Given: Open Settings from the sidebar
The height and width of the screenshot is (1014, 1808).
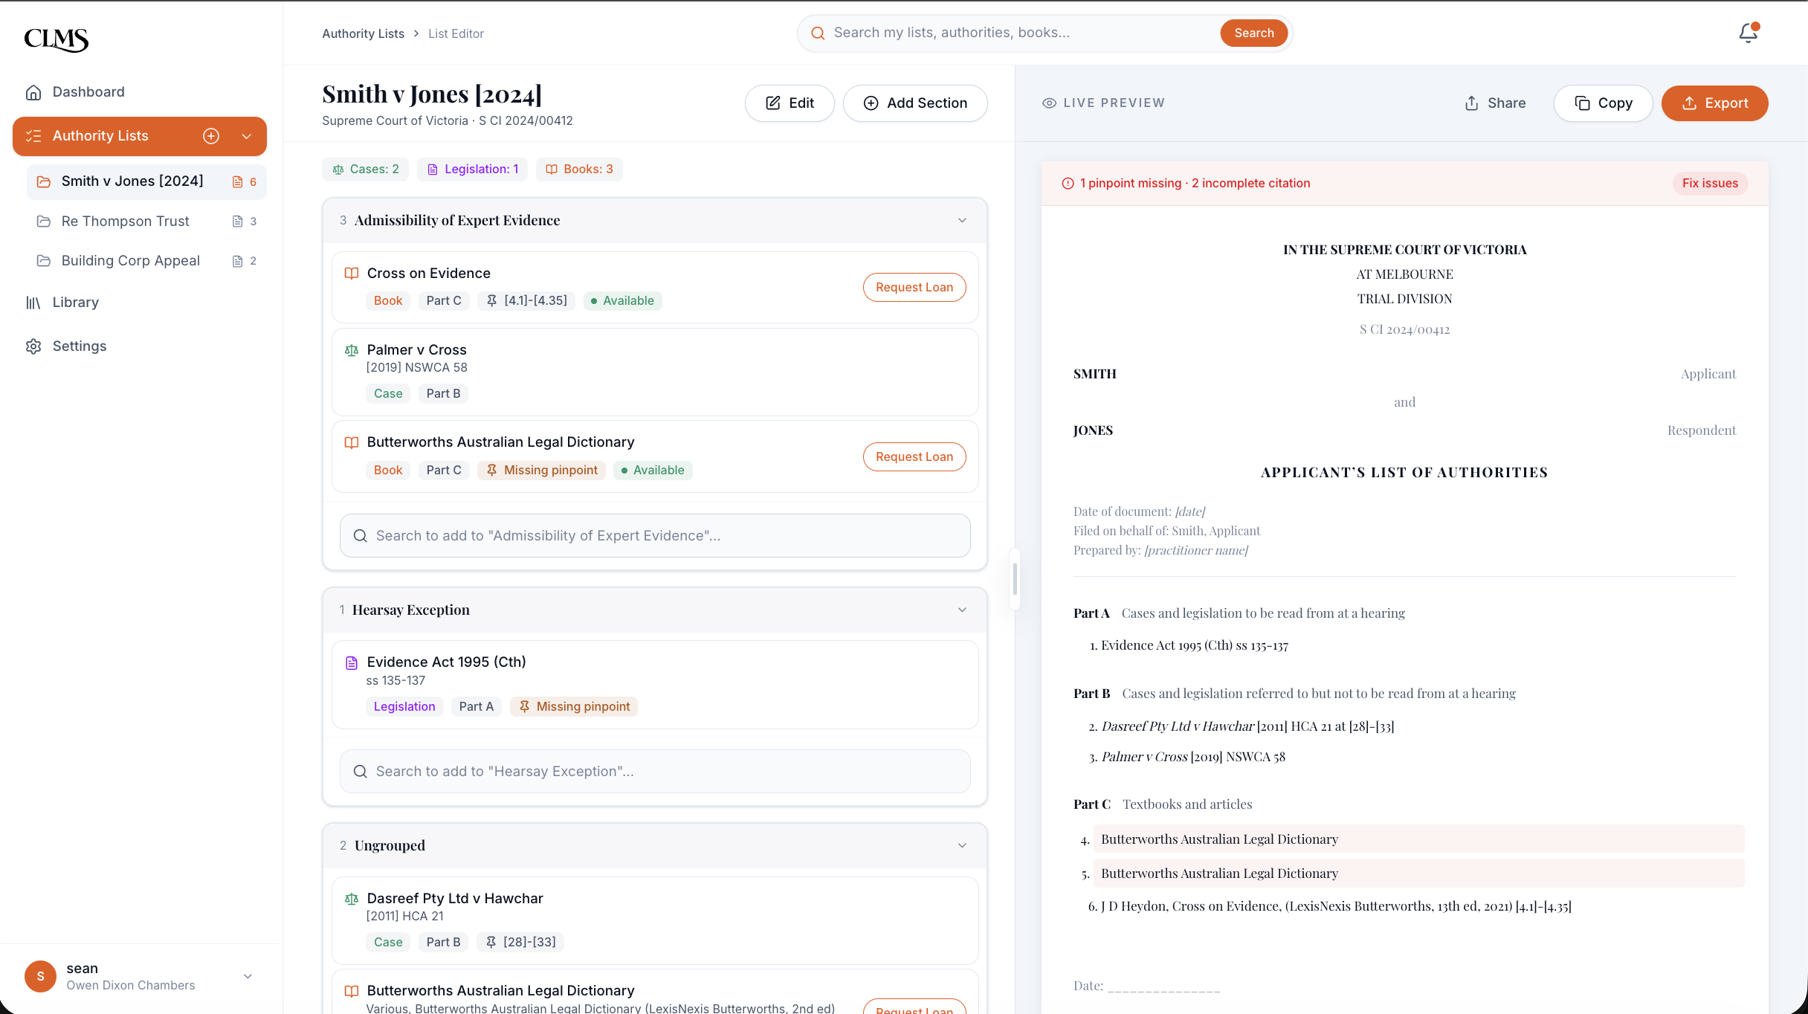Looking at the screenshot, I should [x=79, y=346].
